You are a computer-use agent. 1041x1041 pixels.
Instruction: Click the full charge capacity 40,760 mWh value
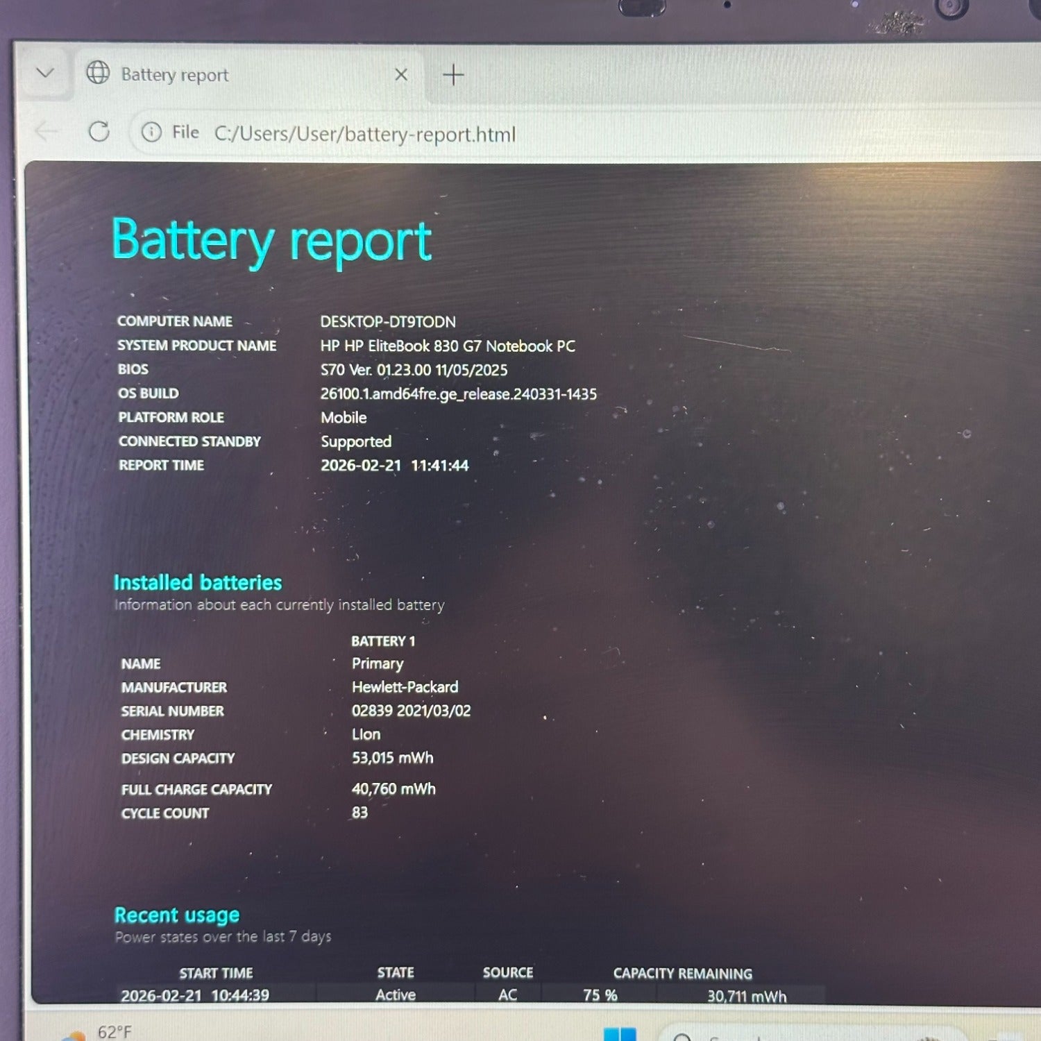point(393,788)
